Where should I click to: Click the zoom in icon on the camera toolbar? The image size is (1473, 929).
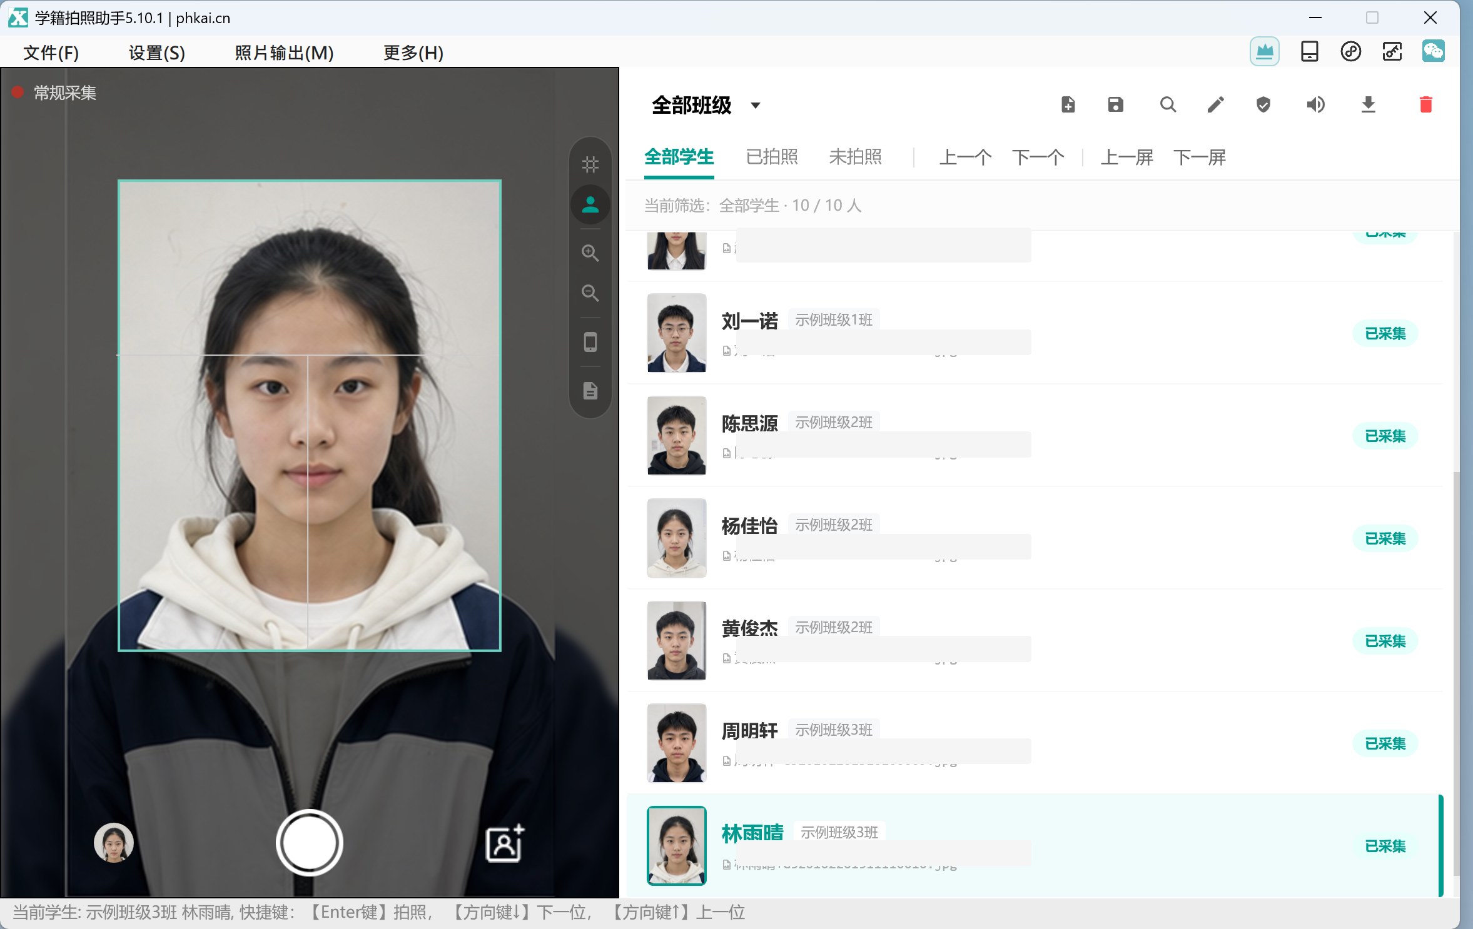pyautogui.click(x=590, y=253)
